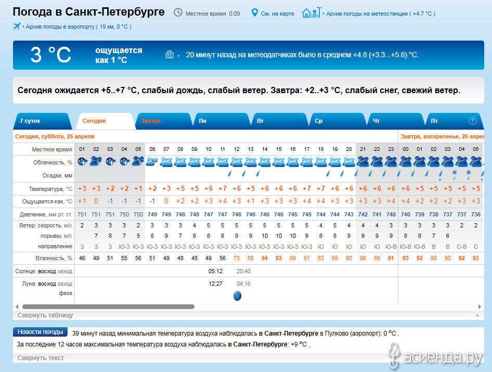The image size is (492, 372).
Task: Collapse the news text via Свернуть текст
Action: 41,357
